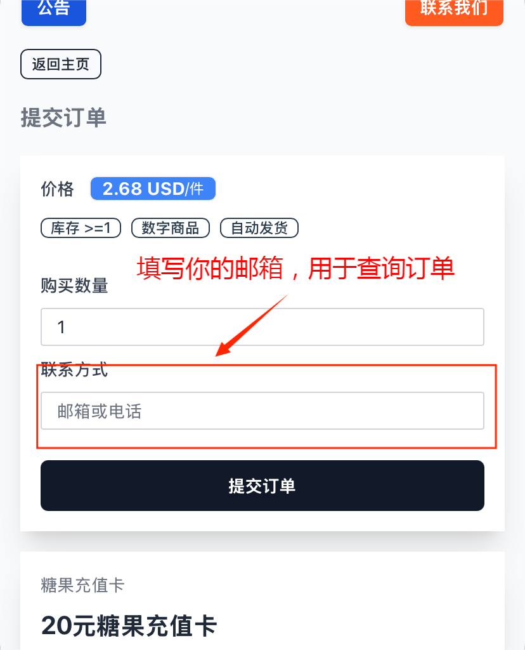Click the 价格 label
The height and width of the screenshot is (650, 525).
pos(58,189)
